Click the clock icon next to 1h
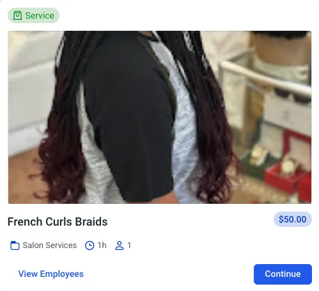 click(x=89, y=245)
